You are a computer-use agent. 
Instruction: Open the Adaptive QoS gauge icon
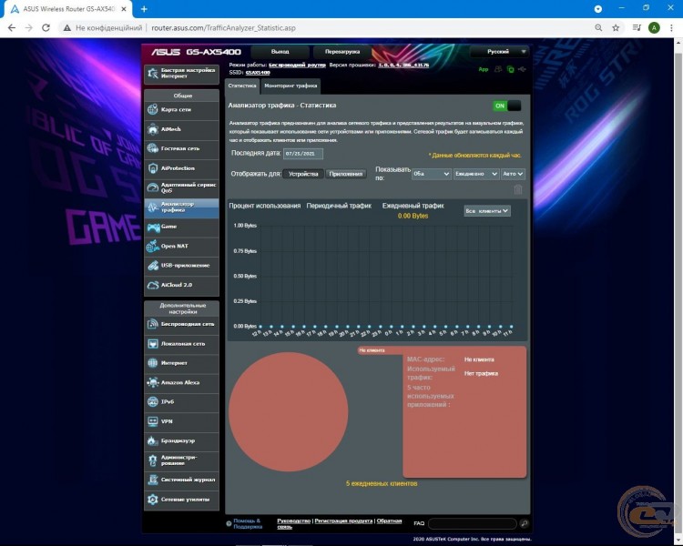click(152, 187)
